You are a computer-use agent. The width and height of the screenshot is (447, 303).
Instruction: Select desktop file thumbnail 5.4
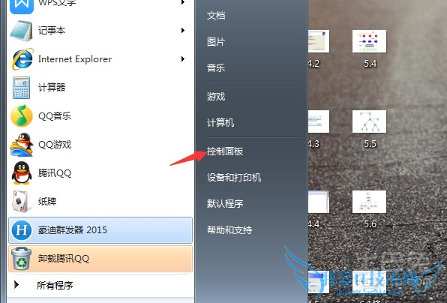pyautogui.click(x=369, y=41)
